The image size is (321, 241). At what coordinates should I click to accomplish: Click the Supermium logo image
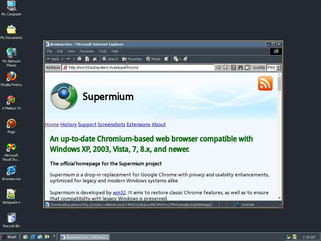64,96
